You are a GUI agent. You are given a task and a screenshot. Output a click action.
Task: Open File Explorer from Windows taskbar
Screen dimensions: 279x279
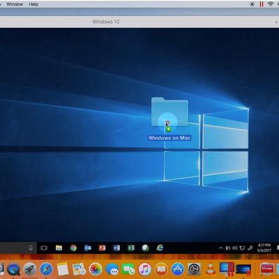59,248
